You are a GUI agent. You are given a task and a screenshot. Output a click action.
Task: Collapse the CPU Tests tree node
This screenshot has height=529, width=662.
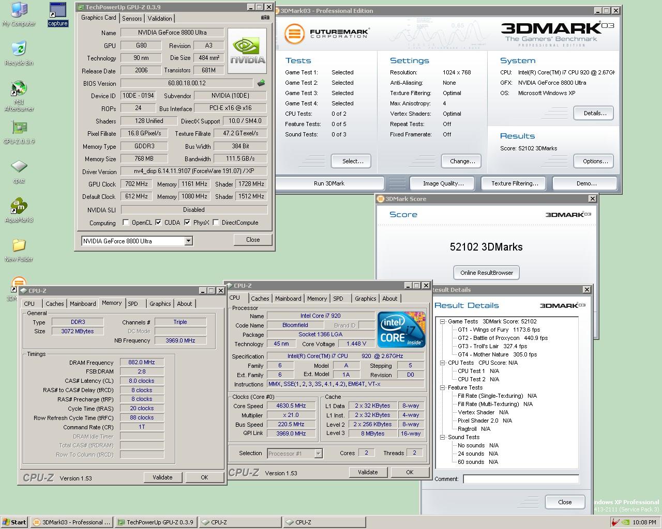(443, 363)
